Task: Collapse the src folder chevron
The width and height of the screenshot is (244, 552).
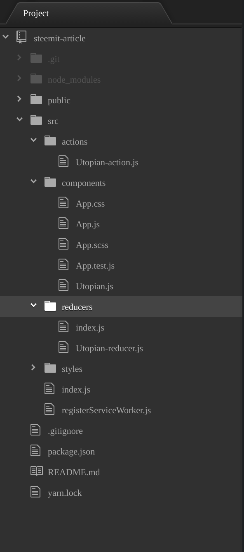Action: point(19,119)
